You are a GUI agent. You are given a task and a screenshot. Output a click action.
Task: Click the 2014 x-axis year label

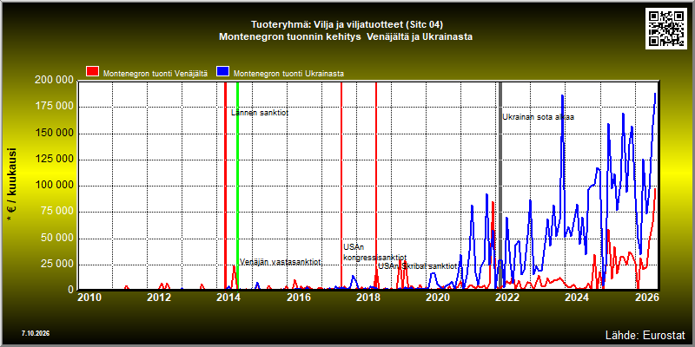228,298
